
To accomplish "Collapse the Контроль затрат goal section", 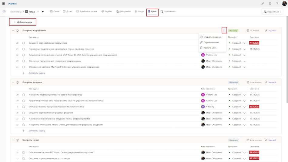I will coord(13,140).
